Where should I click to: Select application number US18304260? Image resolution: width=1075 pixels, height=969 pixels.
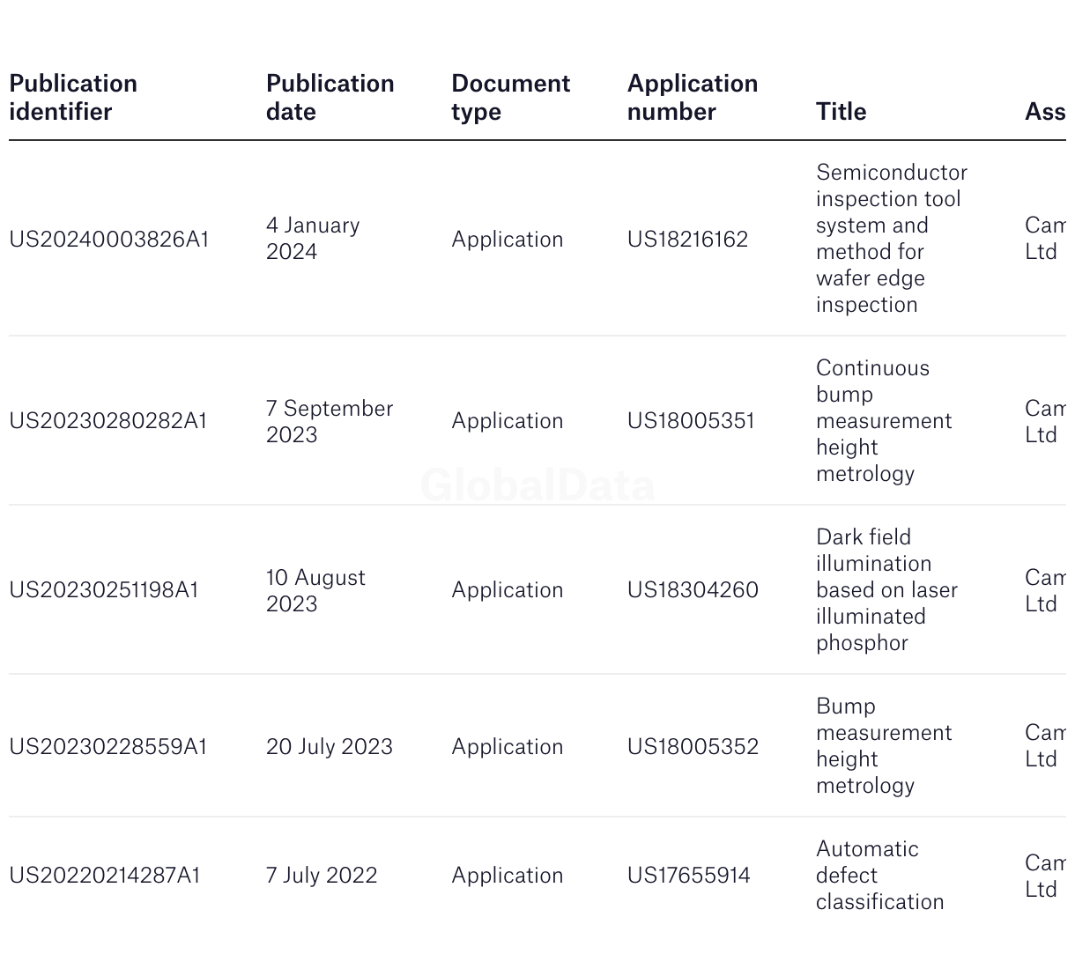click(693, 590)
